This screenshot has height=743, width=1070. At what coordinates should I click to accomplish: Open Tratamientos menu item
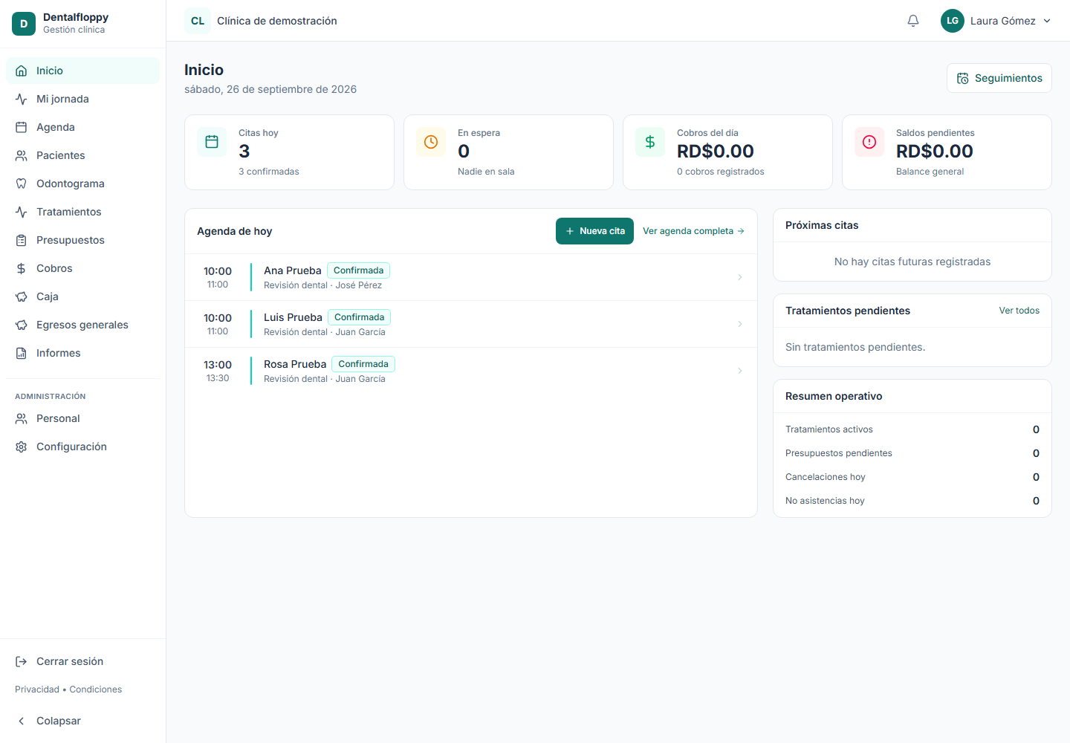(x=82, y=212)
